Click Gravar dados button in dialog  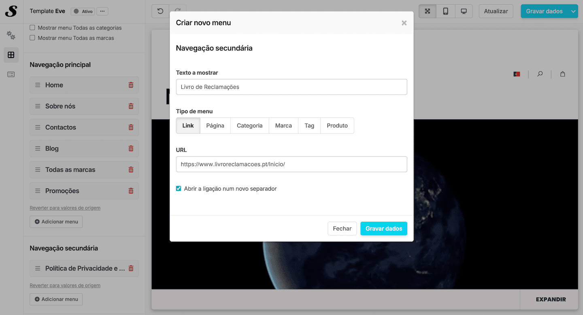(x=383, y=229)
